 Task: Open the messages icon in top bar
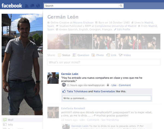pos(32,6)
